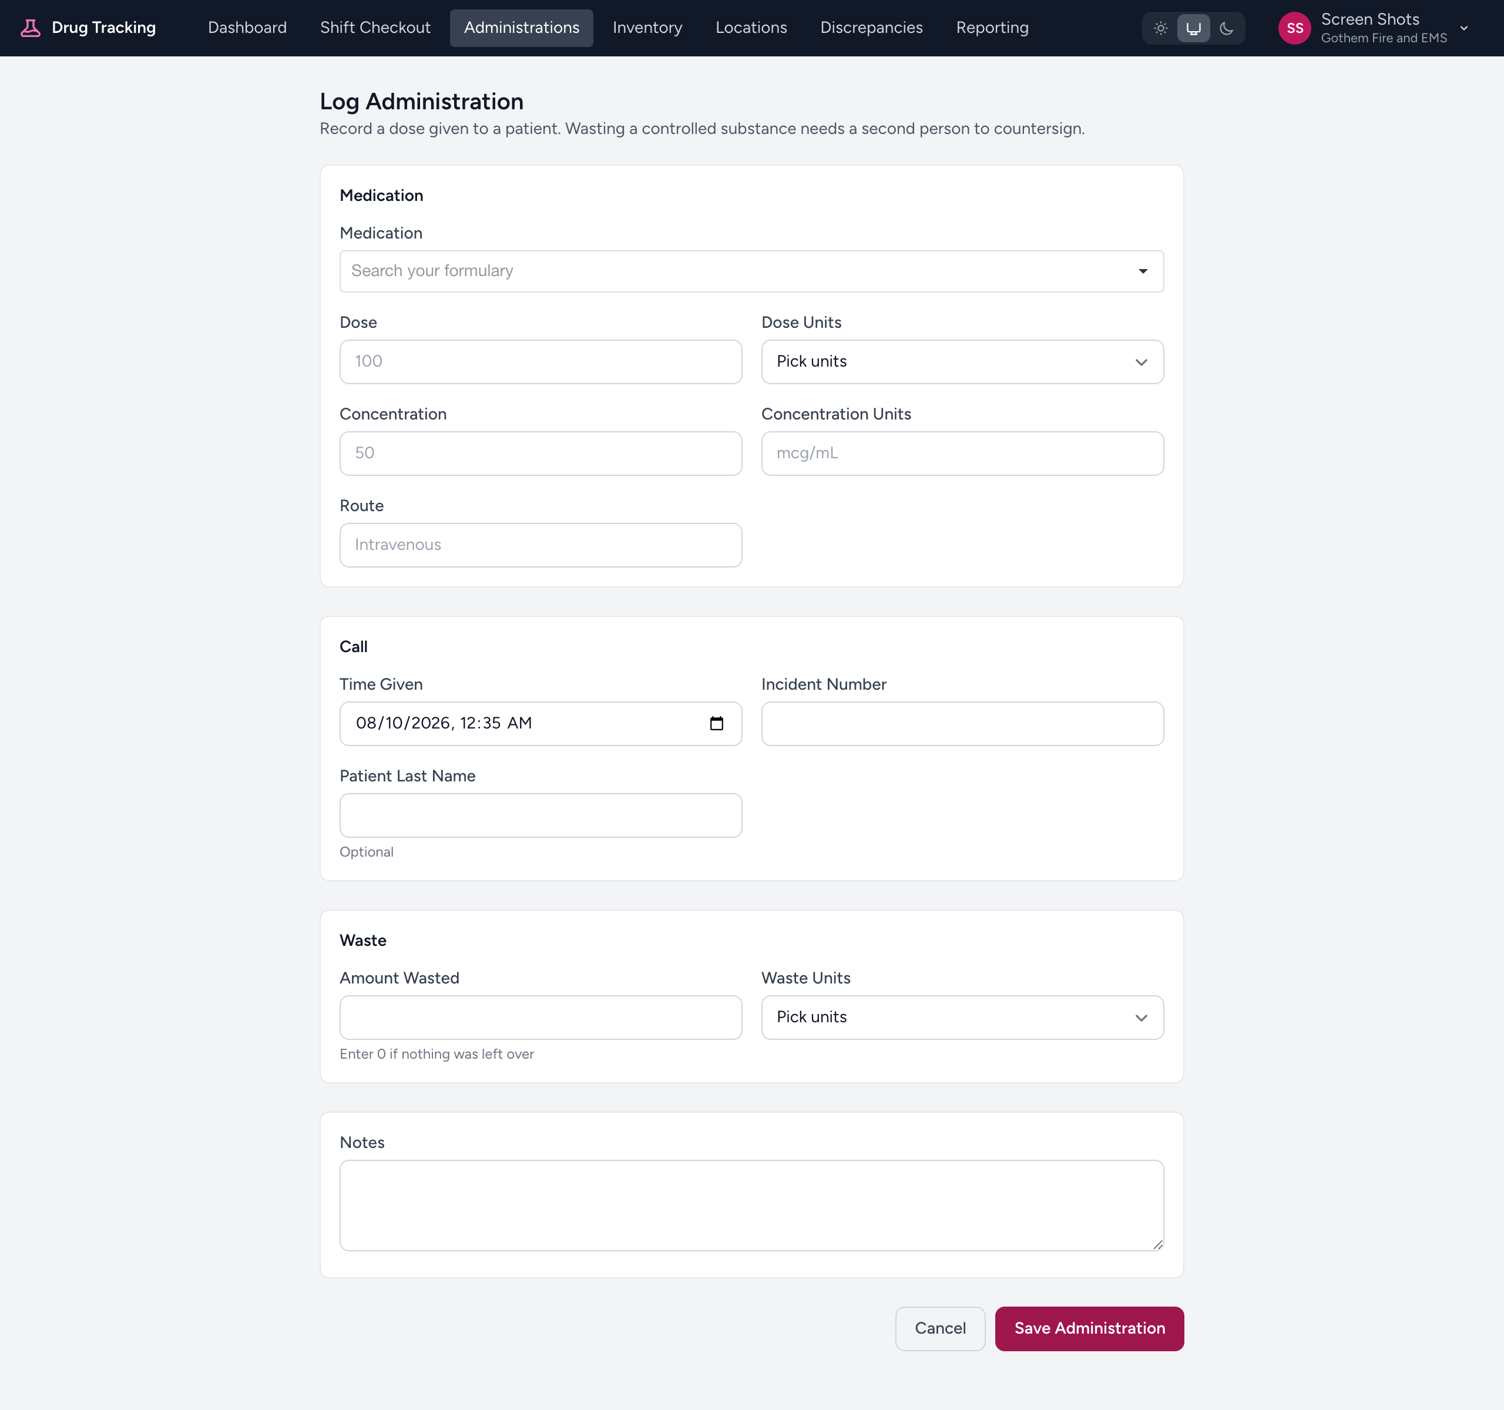Focus the Dose input field
Image resolution: width=1504 pixels, height=1410 pixels.
click(541, 361)
